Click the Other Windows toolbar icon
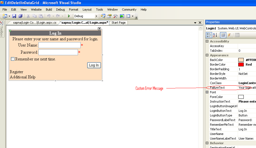 (128, 16)
